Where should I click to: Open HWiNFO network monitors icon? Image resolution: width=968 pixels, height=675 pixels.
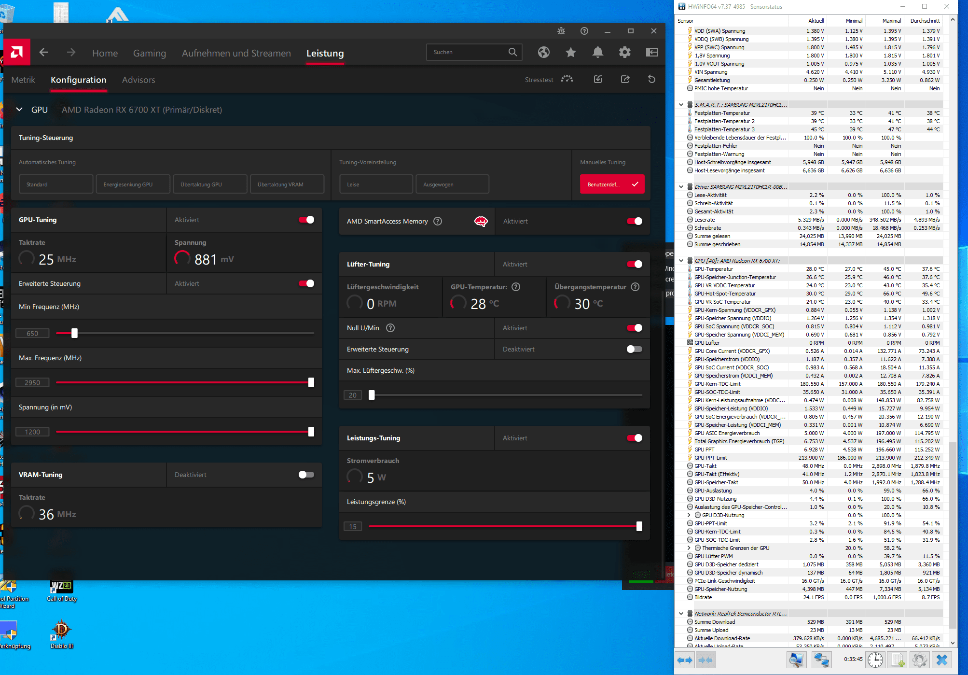pos(822,660)
